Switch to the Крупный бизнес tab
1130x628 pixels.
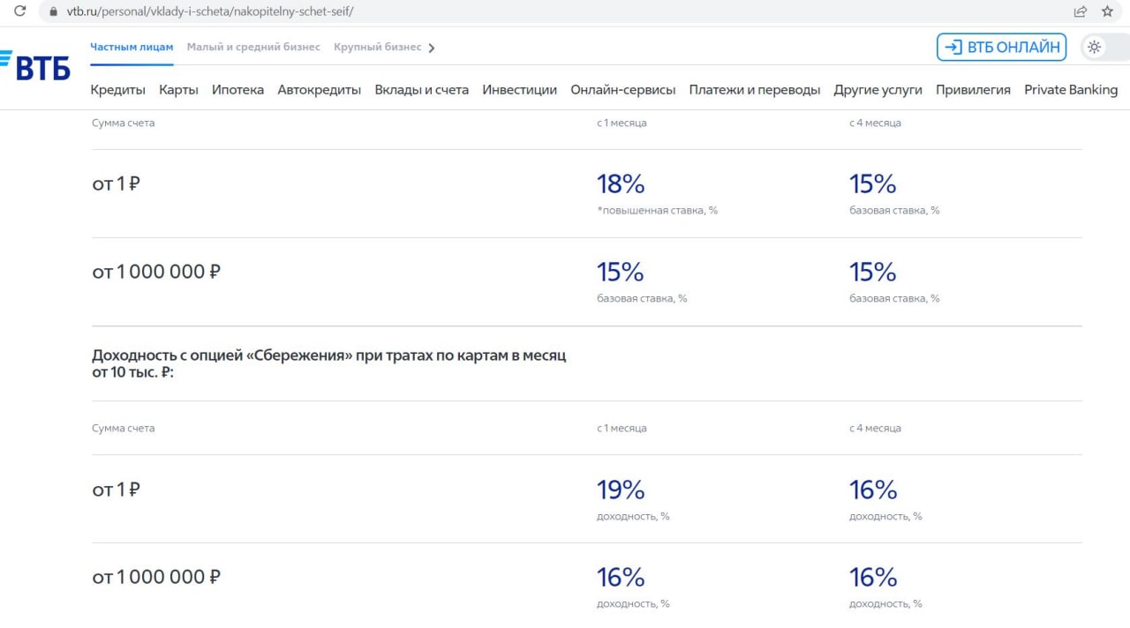point(377,48)
